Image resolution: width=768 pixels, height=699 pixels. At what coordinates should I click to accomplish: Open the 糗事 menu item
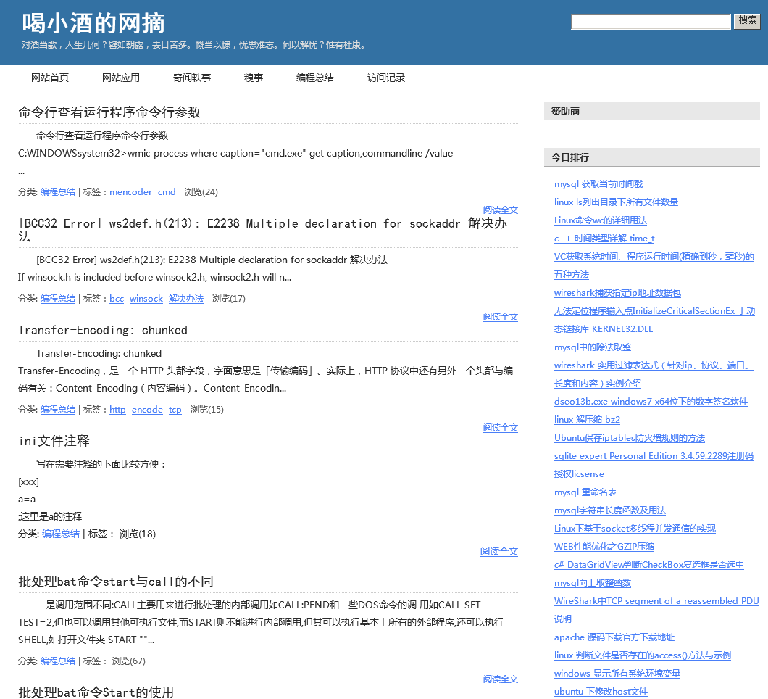point(254,78)
